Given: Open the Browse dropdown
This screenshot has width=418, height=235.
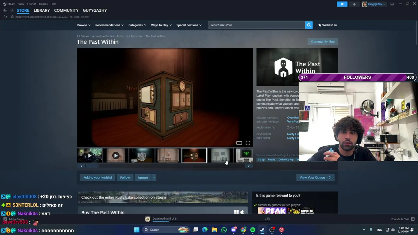Looking at the screenshot, I should coord(84,25).
